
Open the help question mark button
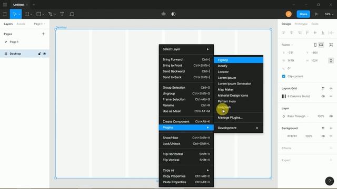click(x=330, y=181)
